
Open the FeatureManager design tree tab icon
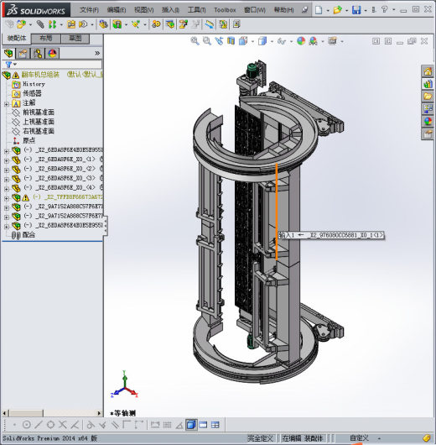(x=8, y=53)
